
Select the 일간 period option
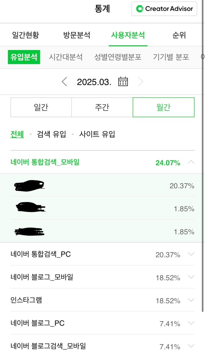pyautogui.click(x=41, y=107)
